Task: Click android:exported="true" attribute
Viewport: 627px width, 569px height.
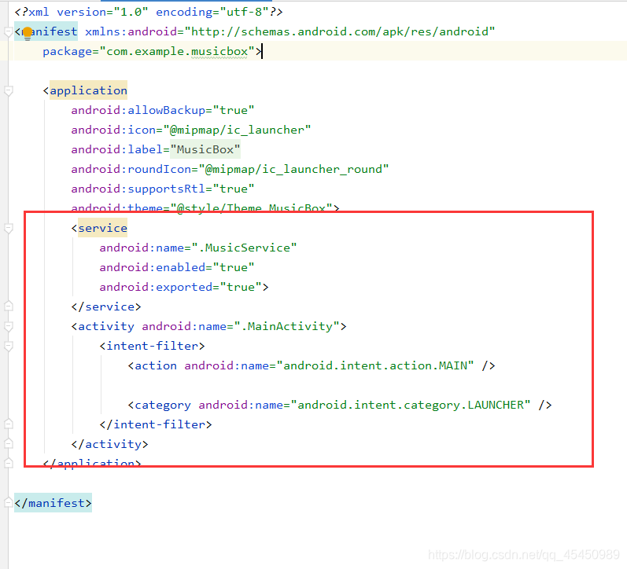Action: click(180, 287)
